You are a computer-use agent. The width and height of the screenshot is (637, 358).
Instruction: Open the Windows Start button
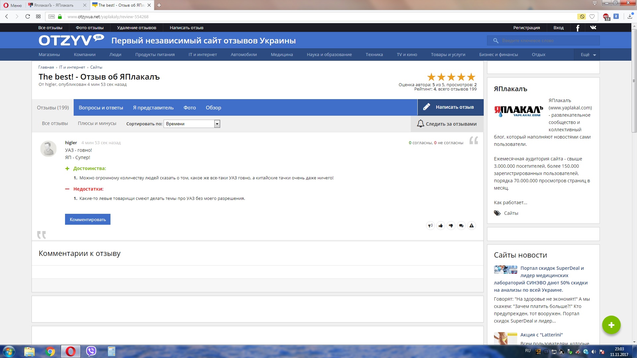[x=9, y=351]
